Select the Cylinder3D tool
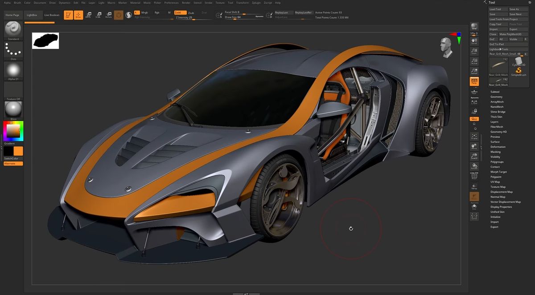Viewport: 535px width, 295px height. click(519, 62)
